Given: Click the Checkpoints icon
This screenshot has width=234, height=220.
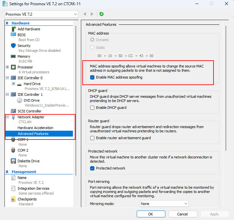Looking at the screenshot, I should pos(13,199).
